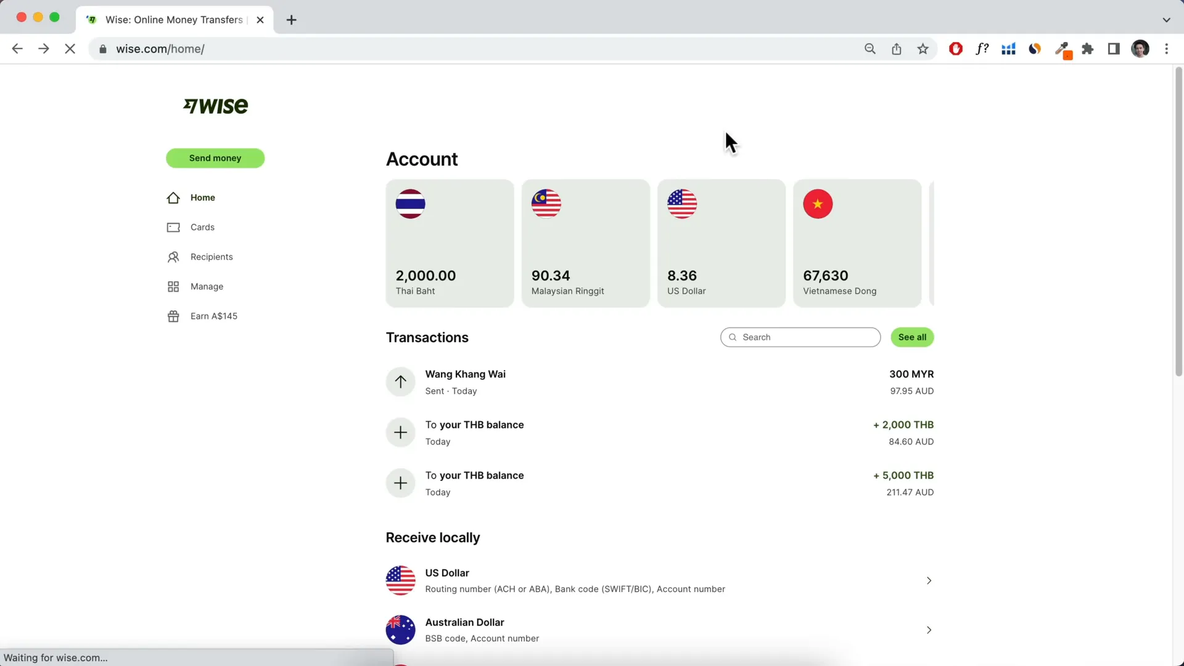The height and width of the screenshot is (666, 1184).
Task: Open the Transactions search input field
Action: (799, 337)
